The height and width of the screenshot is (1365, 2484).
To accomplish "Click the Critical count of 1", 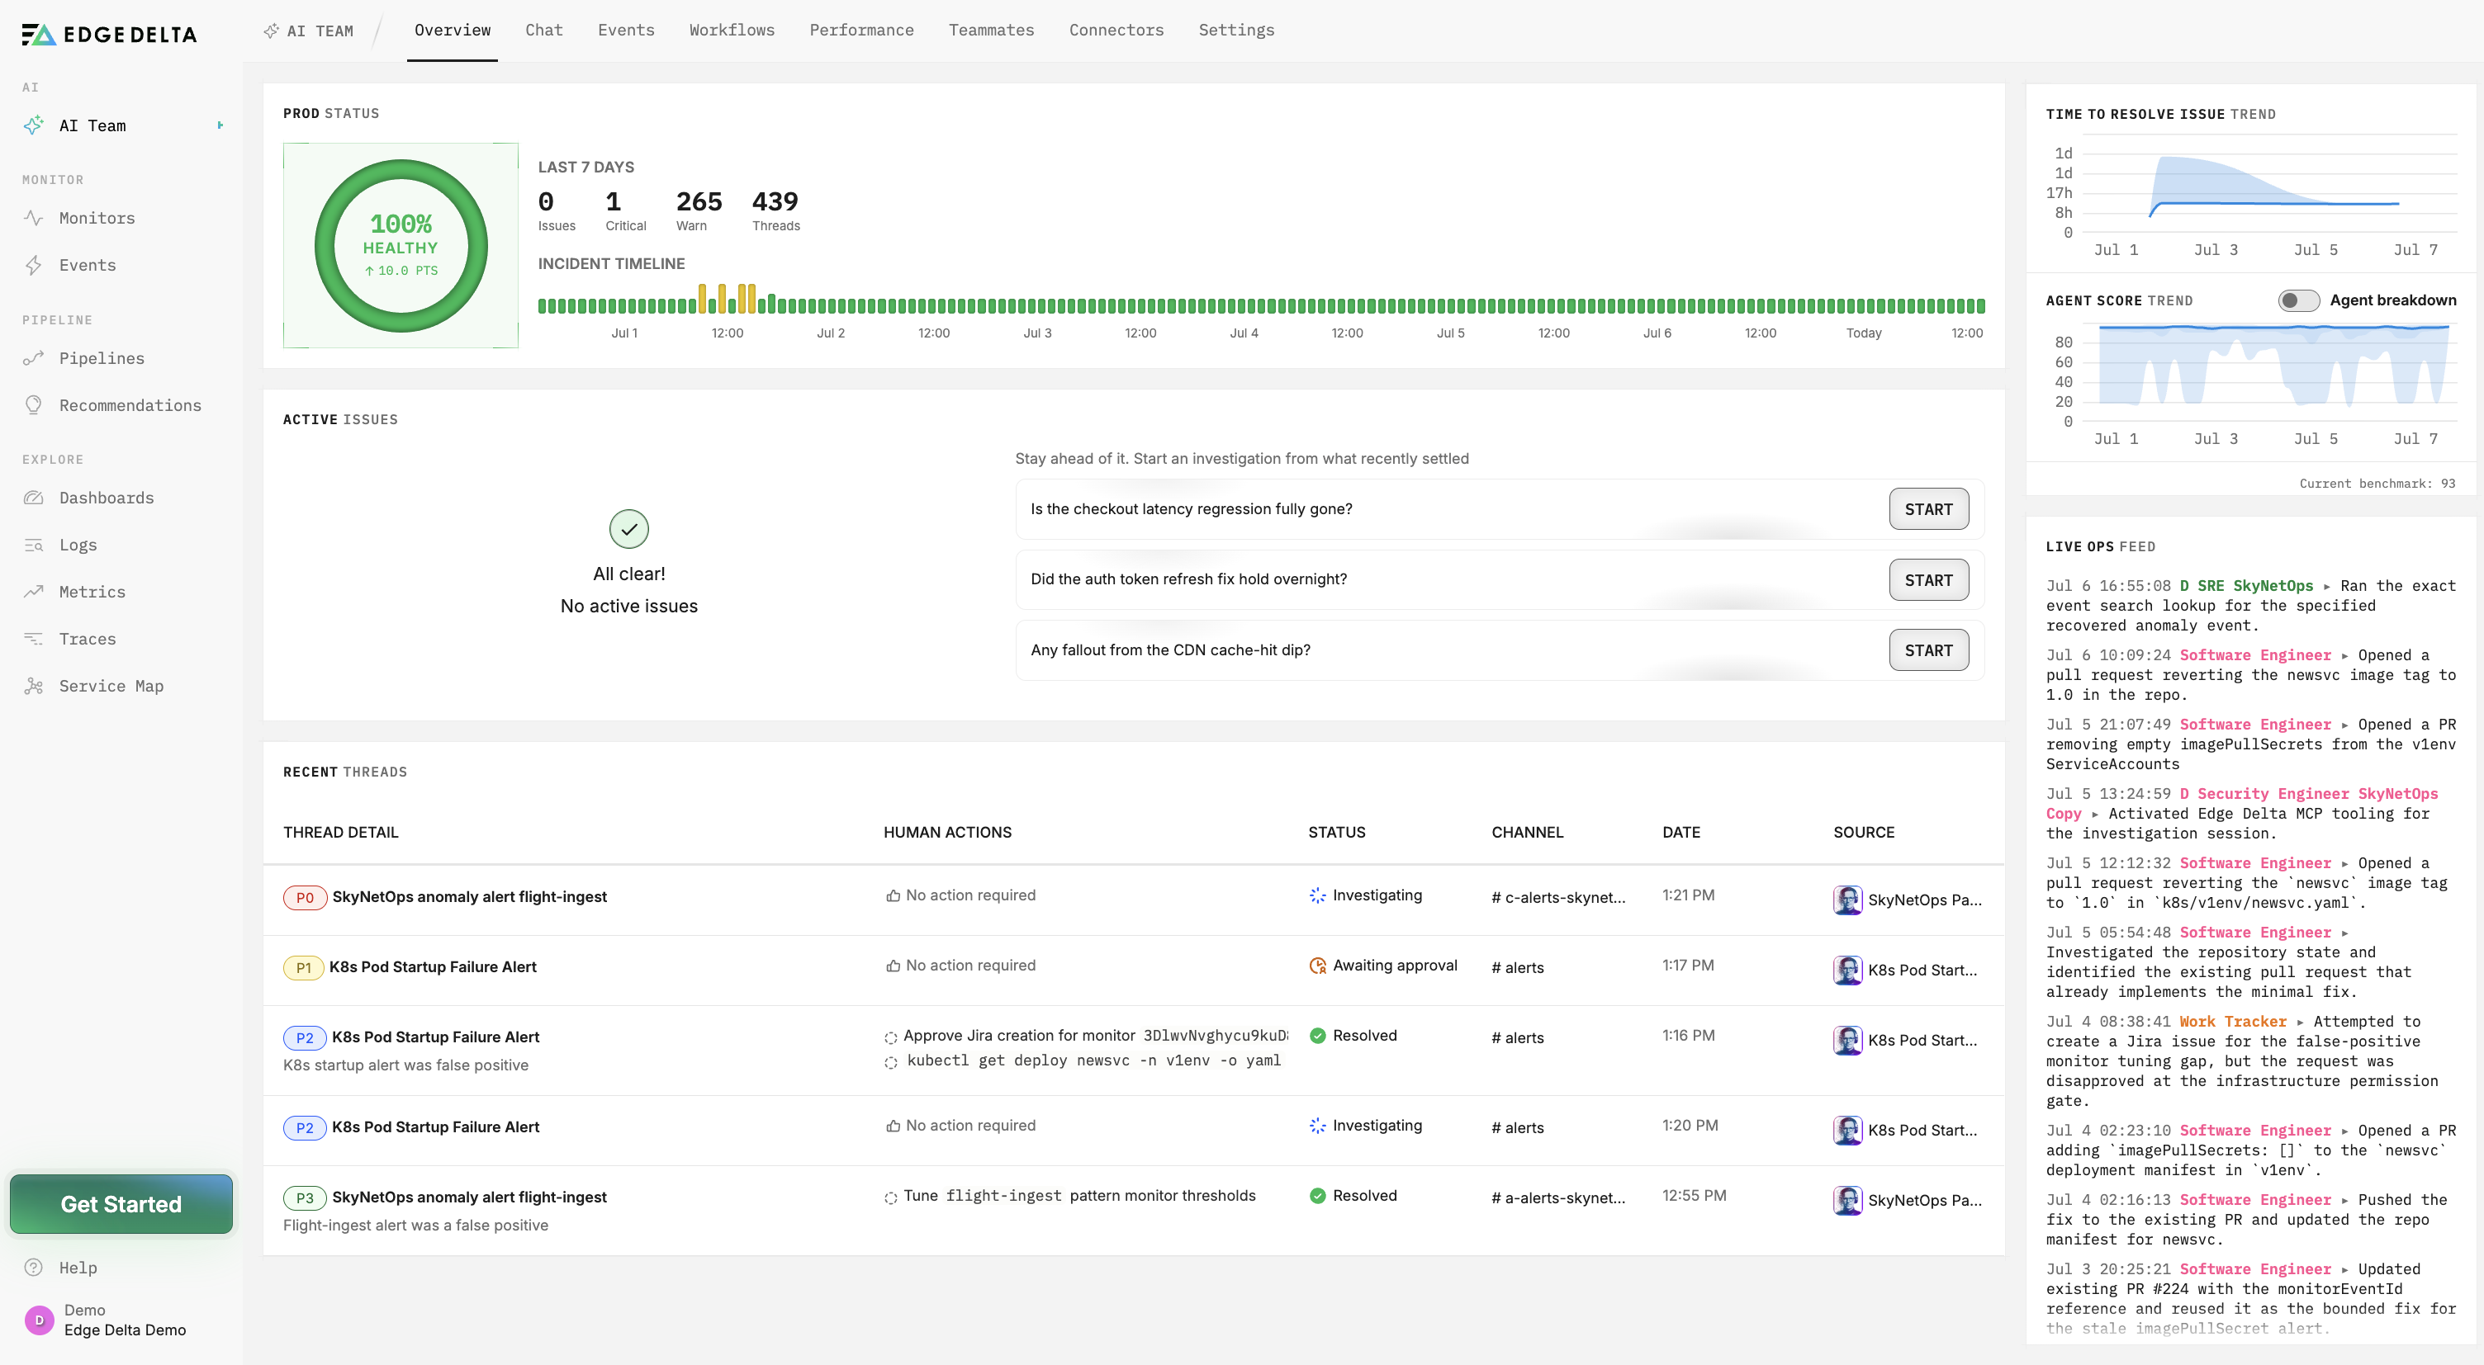I will (x=614, y=202).
